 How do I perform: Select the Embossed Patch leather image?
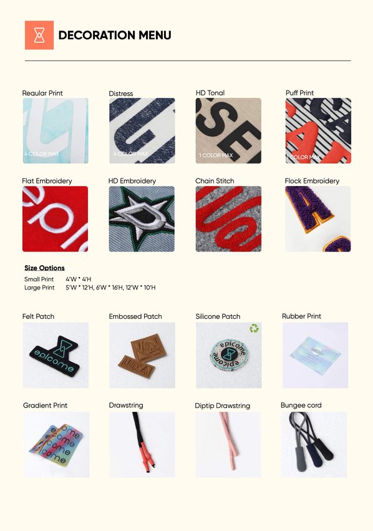142,355
